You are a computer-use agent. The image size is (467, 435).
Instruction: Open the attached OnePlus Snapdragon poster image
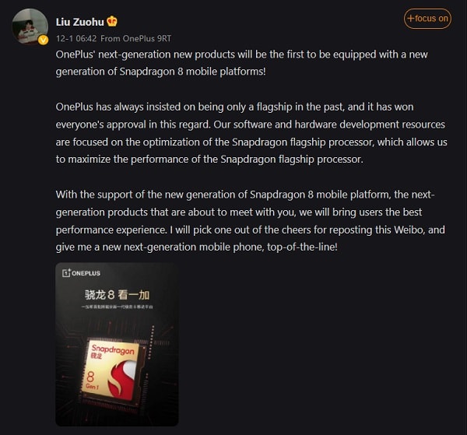coord(117,344)
